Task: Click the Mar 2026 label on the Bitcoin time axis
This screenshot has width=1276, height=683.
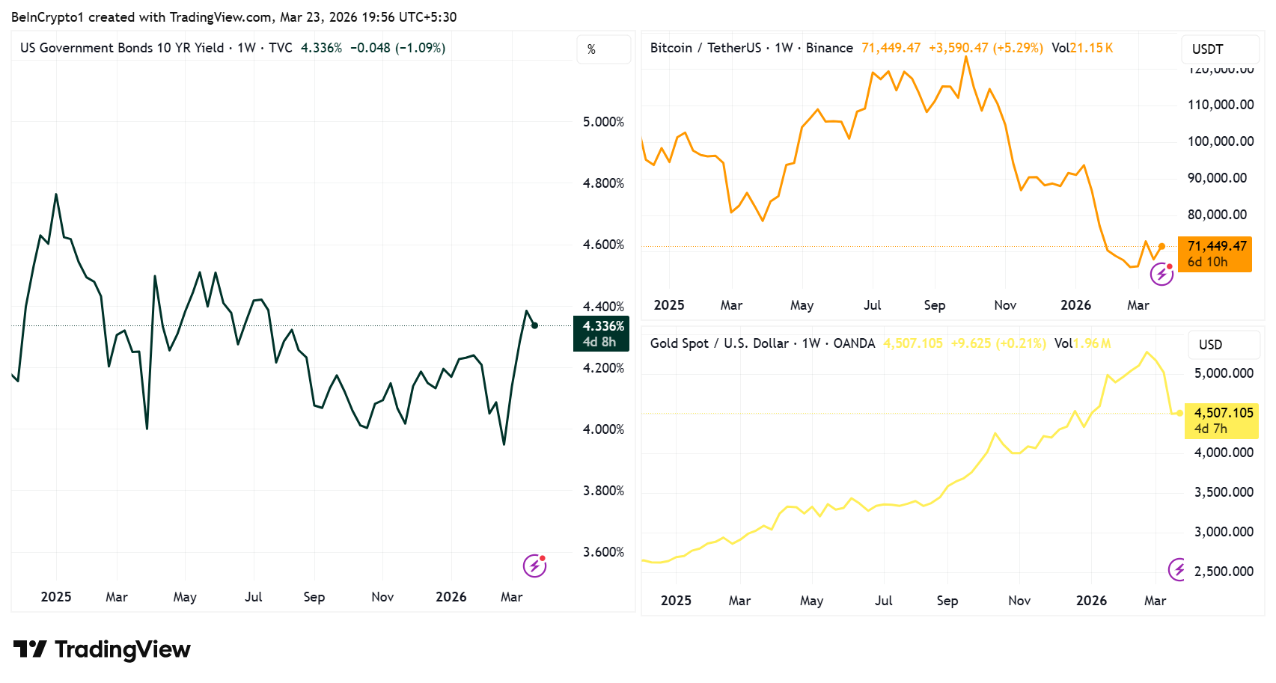Action: click(x=1138, y=305)
